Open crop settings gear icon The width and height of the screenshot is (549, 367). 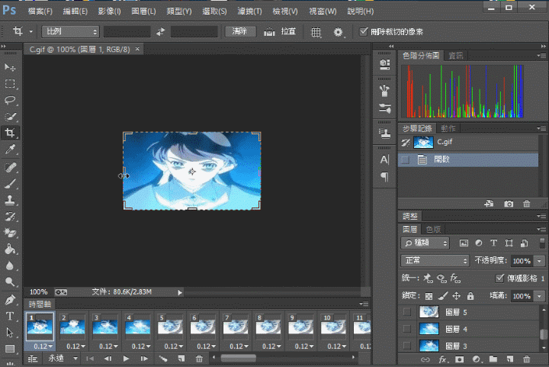(339, 32)
